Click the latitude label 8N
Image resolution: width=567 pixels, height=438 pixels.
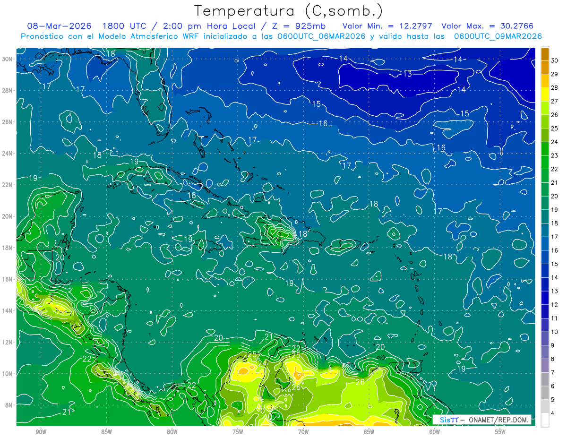(9, 405)
